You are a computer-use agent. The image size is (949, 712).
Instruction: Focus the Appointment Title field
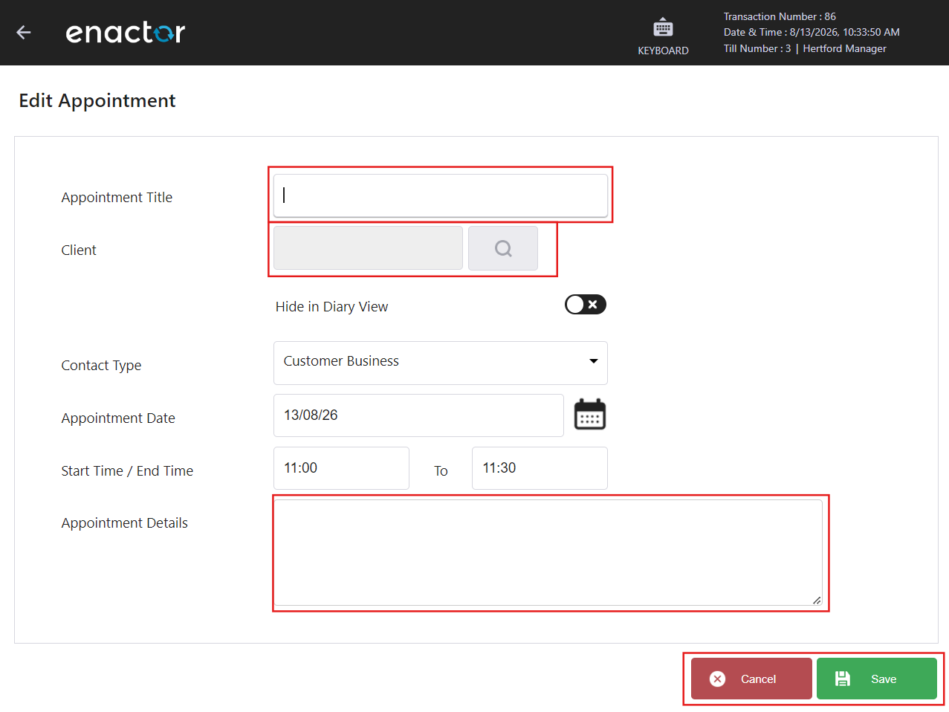tap(441, 195)
